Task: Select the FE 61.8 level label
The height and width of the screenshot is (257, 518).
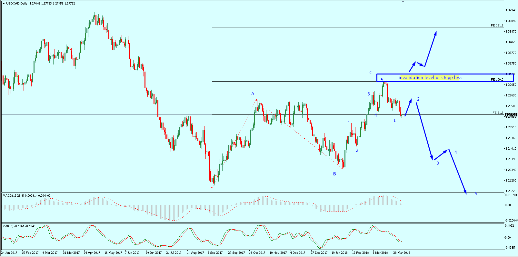Action: 498,113
